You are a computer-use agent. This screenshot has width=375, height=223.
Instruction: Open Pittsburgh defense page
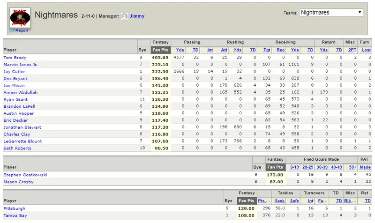[15, 208]
